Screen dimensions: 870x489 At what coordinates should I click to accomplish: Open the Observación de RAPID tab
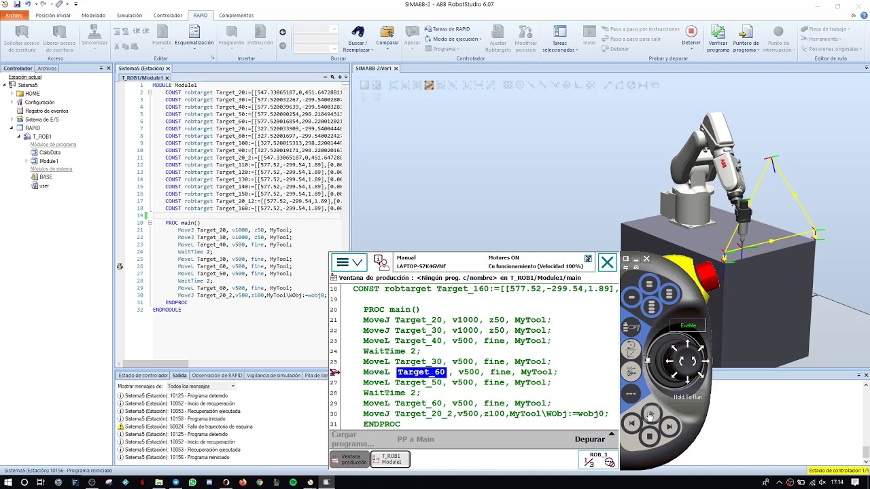tap(217, 375)
